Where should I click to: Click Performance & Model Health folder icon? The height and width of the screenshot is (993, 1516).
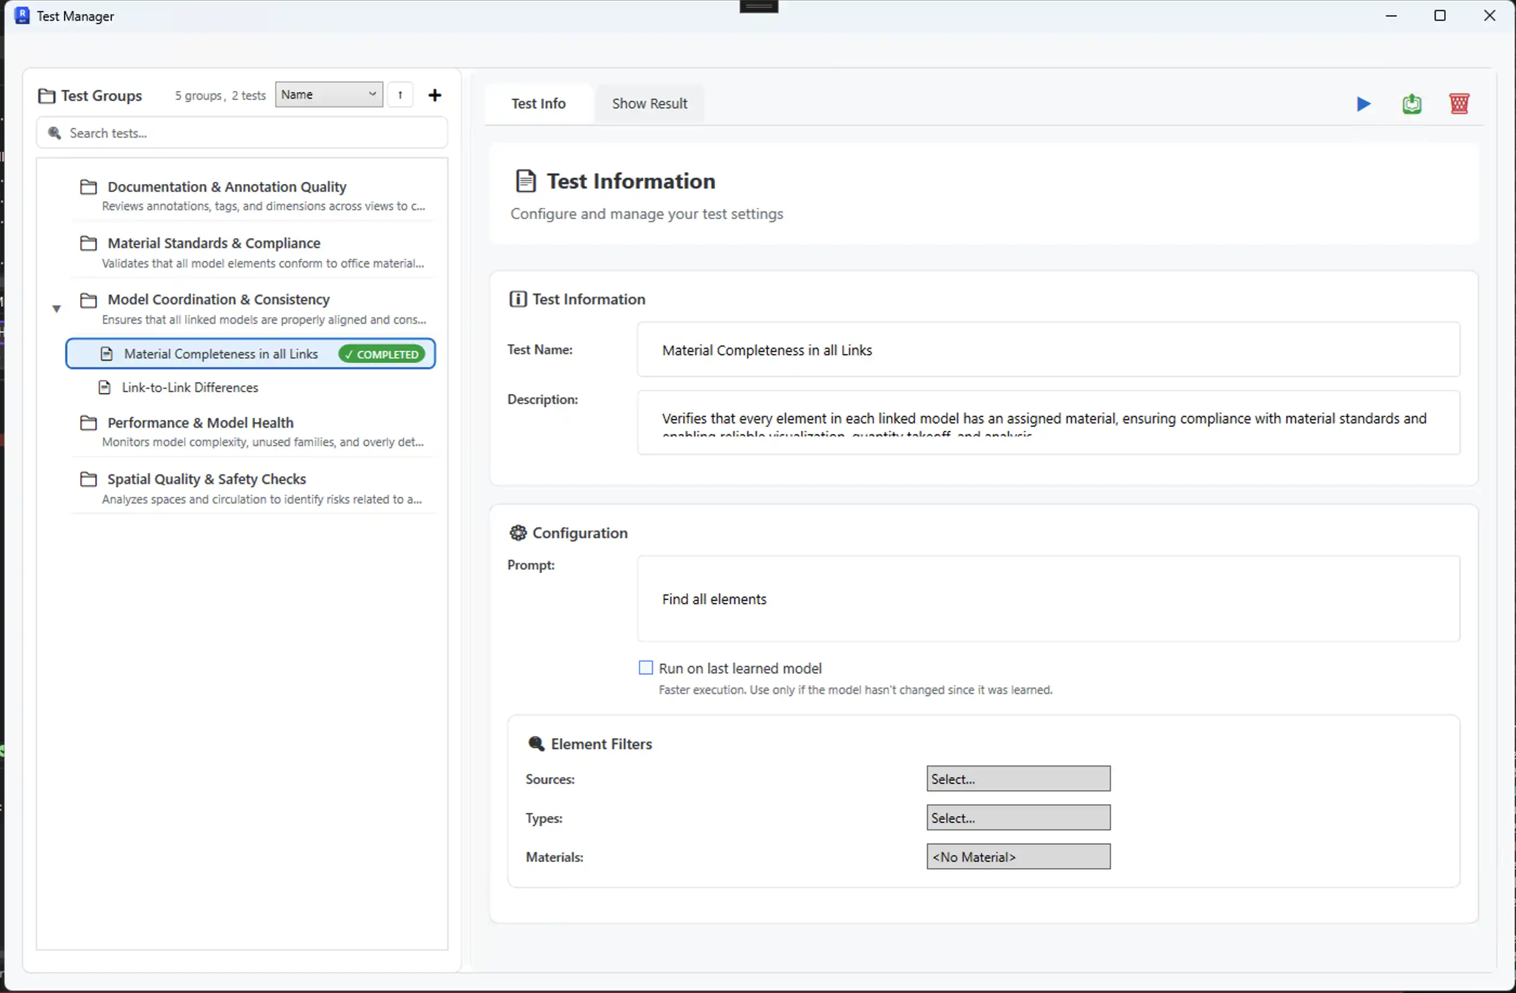click(x=89, y=423)
